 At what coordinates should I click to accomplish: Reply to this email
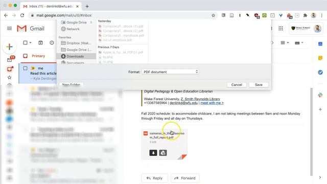tap(154, 178)
